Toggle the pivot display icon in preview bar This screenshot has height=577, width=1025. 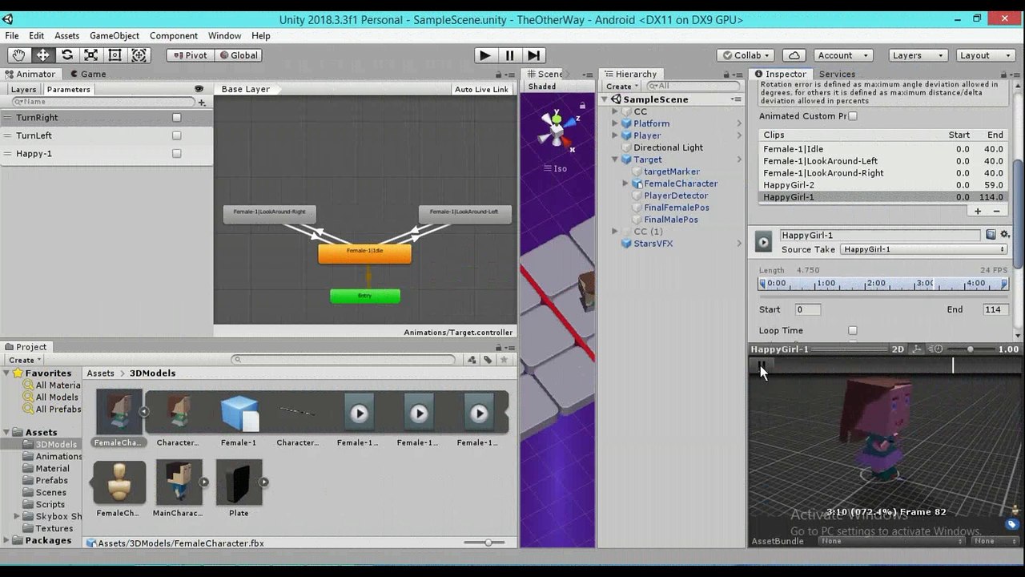(916, 349)
